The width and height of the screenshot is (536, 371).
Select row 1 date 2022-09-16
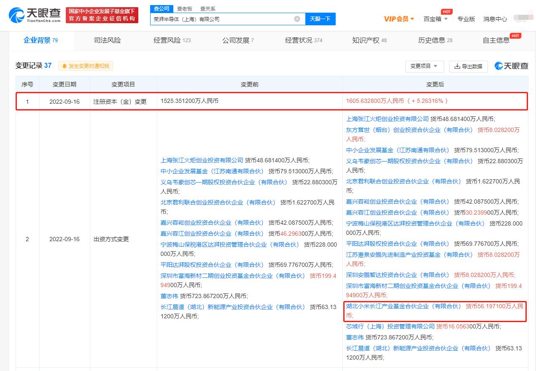coord(65,102)
